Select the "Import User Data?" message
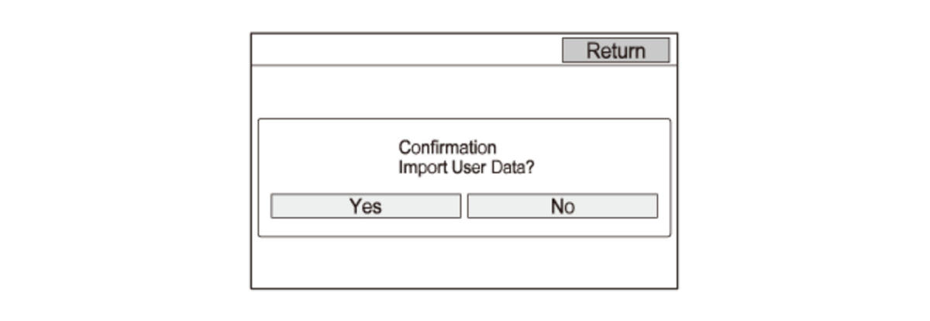The height and width of the screenshot is (321, 930). coord(466,167)
